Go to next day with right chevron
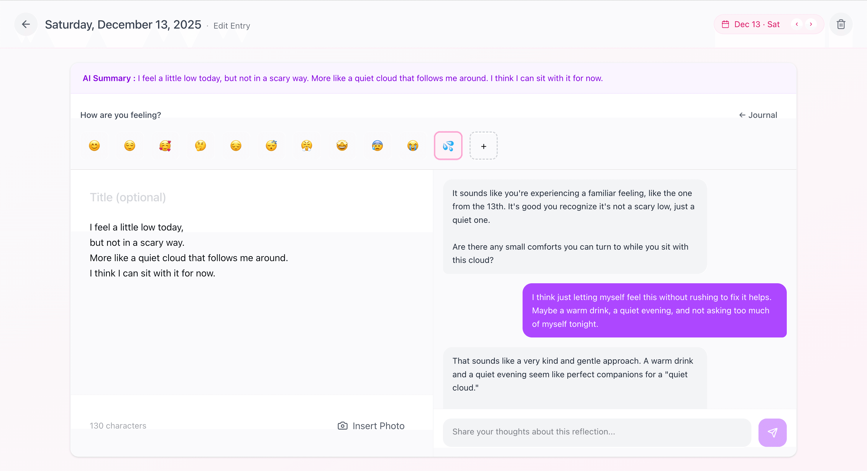 click(x=811, y=24)
